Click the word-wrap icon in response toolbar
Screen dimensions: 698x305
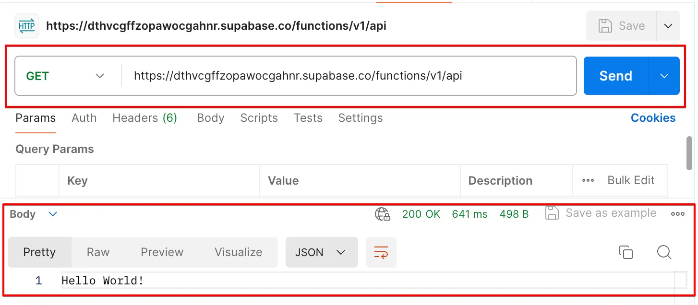click(381, 252)
